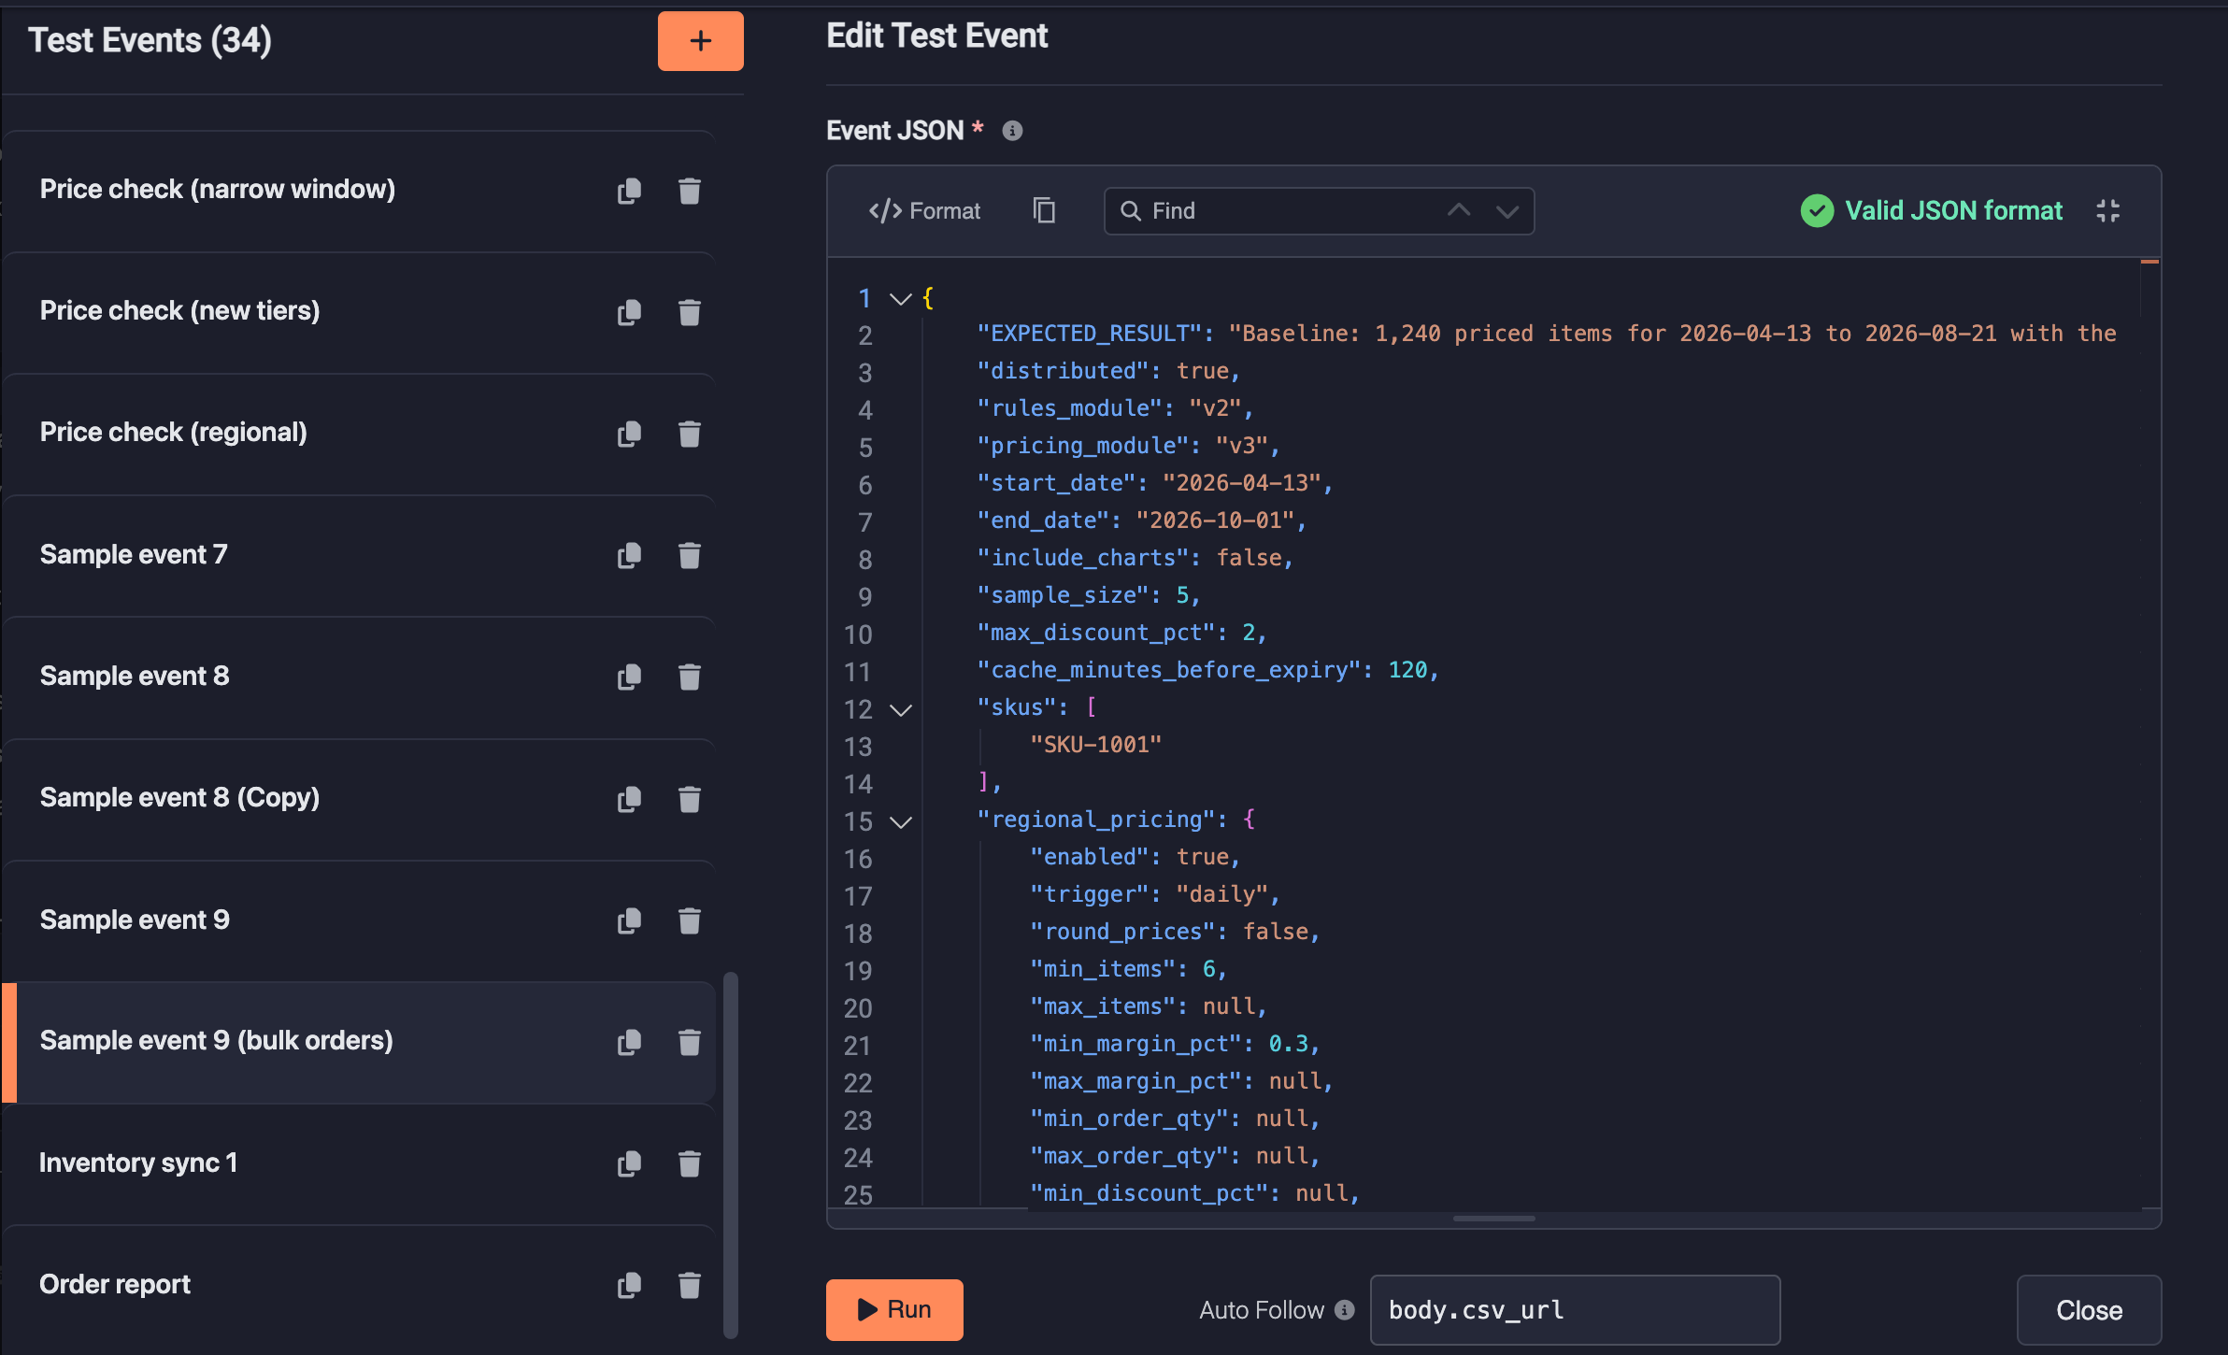Open Auto Follow info icon
The height and width of the screenshot is (1355, 2228).
point(1344,1310)
